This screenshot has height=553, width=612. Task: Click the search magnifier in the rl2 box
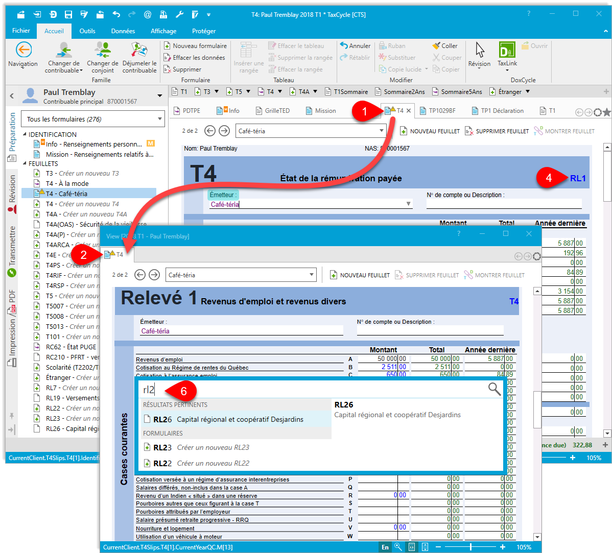pos(495,389)
